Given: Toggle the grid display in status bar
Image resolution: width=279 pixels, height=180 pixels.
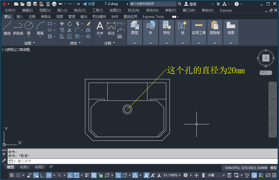Looking at the screenshot, I should (12, 175).
